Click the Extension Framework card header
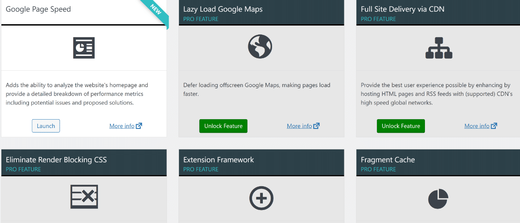The height and width of the screenshot is (223, 520). (x=261, y=162)
